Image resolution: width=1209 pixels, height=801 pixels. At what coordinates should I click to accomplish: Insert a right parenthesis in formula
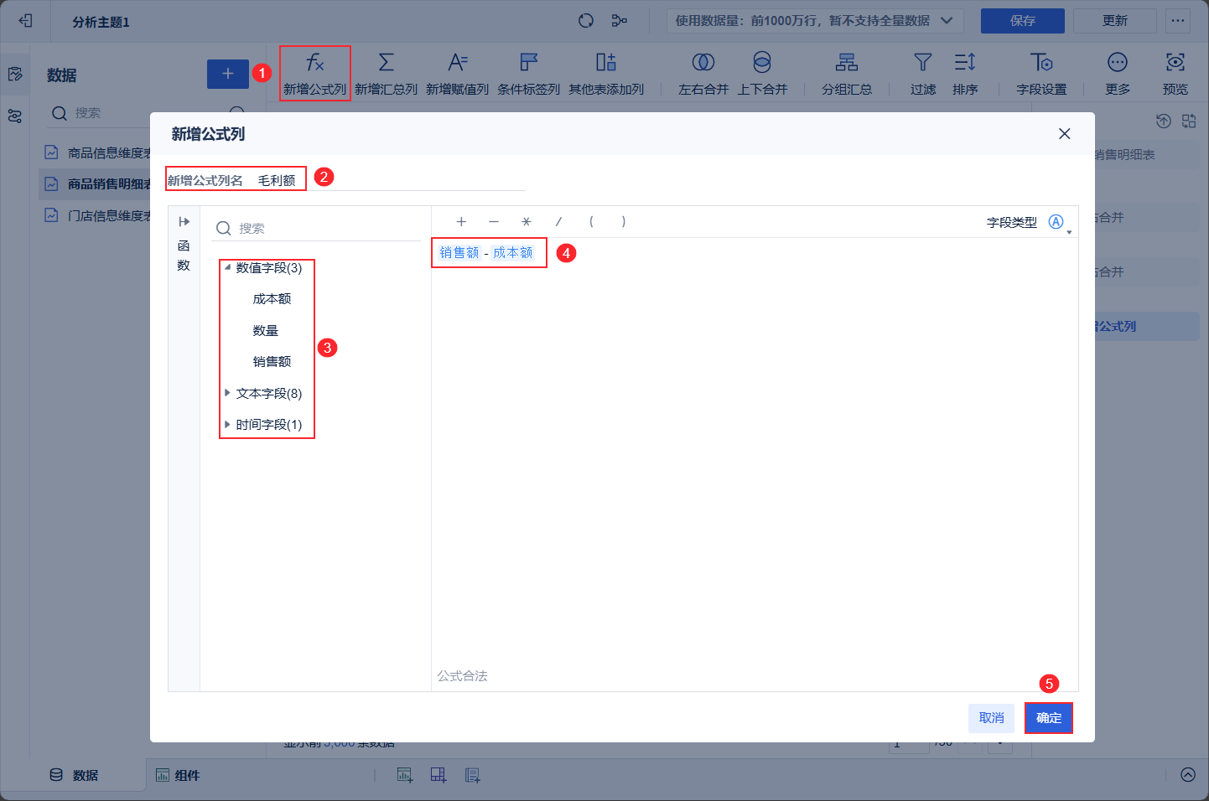pyautogui.click(x=623, y=222)
